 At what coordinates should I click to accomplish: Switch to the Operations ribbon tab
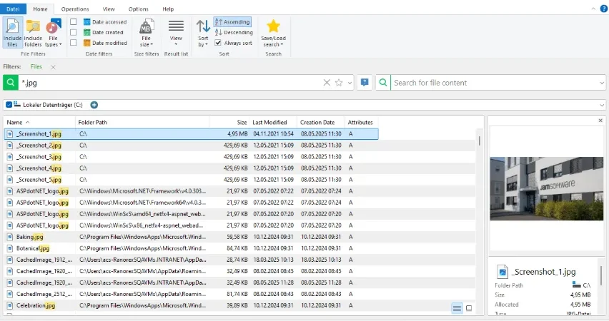coord(75,9)
